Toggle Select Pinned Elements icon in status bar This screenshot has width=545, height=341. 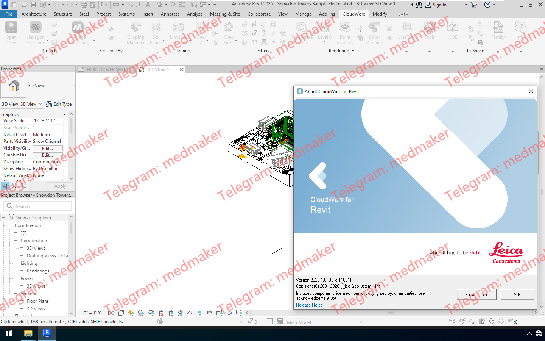(x=472, y=322)
